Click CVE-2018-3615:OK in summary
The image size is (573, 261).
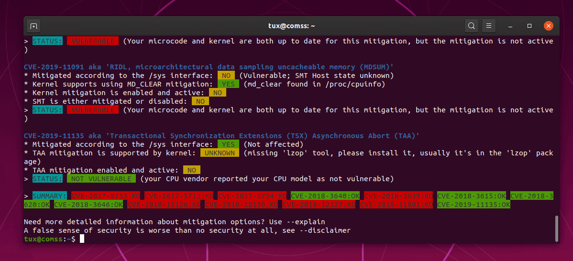(x=472, y=196)
